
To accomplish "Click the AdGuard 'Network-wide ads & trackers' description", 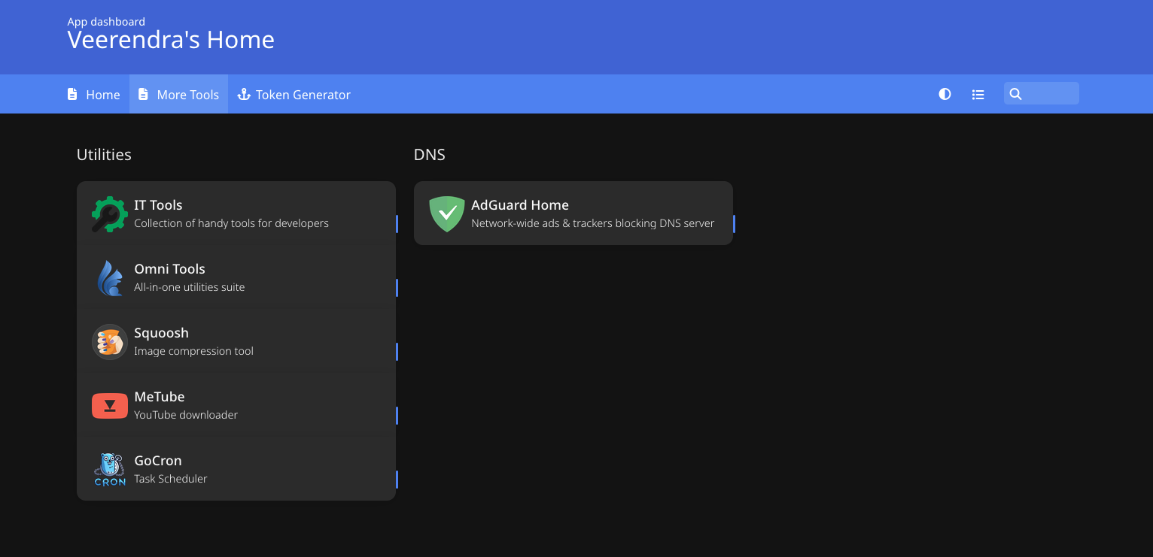I will (x=592, y=223).
